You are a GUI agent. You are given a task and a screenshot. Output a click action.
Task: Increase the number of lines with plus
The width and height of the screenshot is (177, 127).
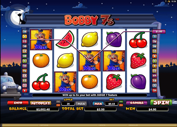tap(58, 101)
